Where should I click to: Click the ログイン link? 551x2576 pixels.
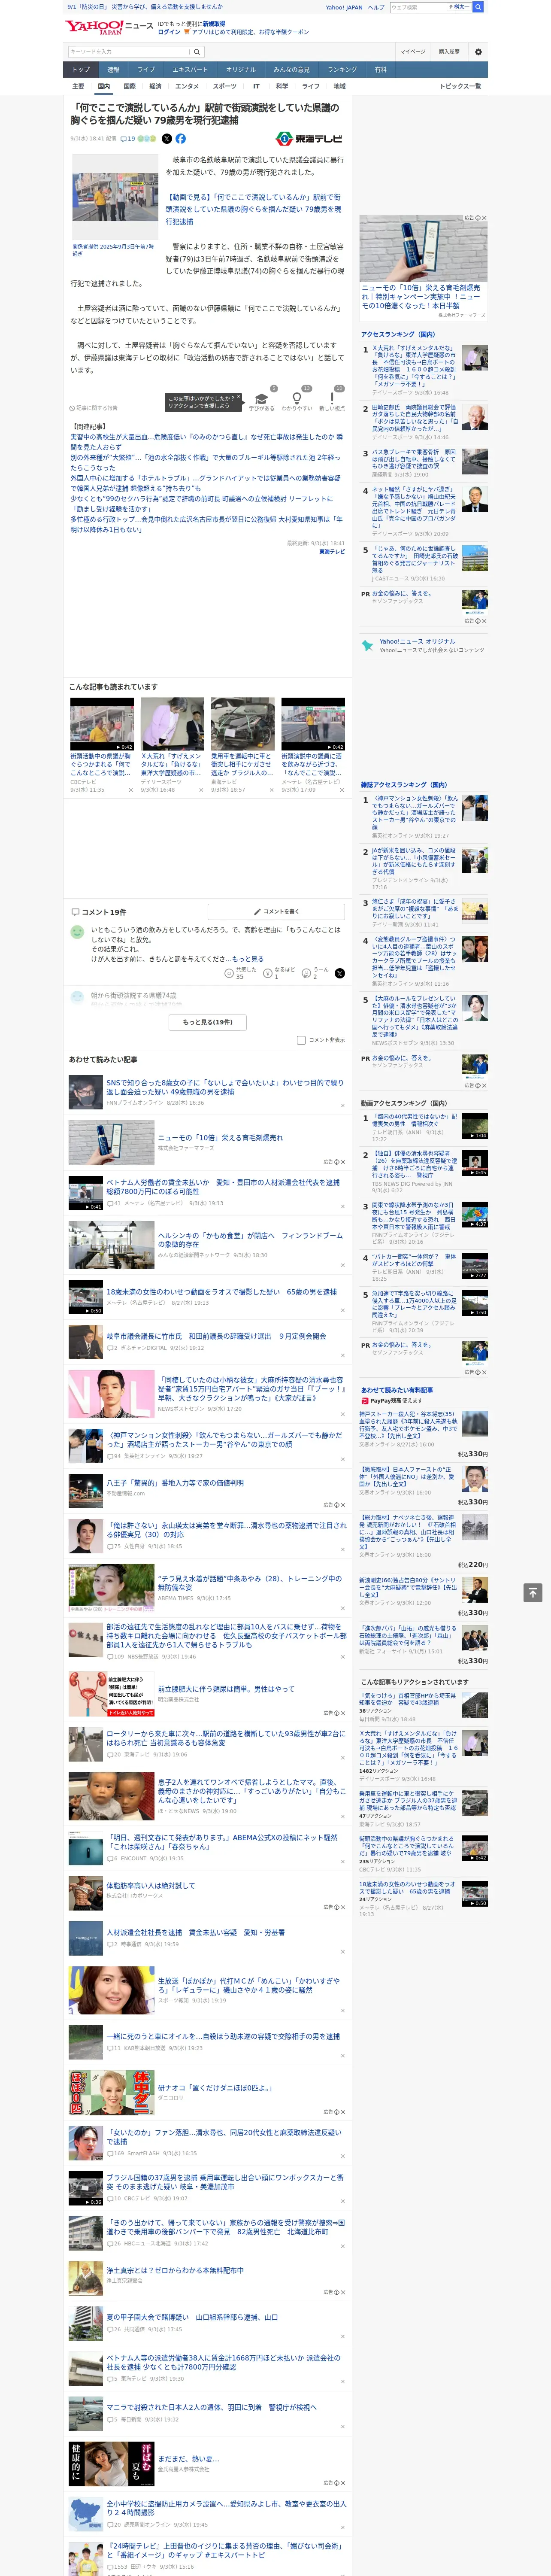point(169,32)
